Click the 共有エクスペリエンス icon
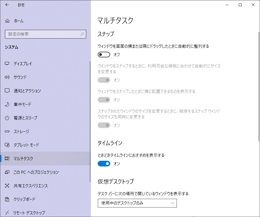 [7, 186]
